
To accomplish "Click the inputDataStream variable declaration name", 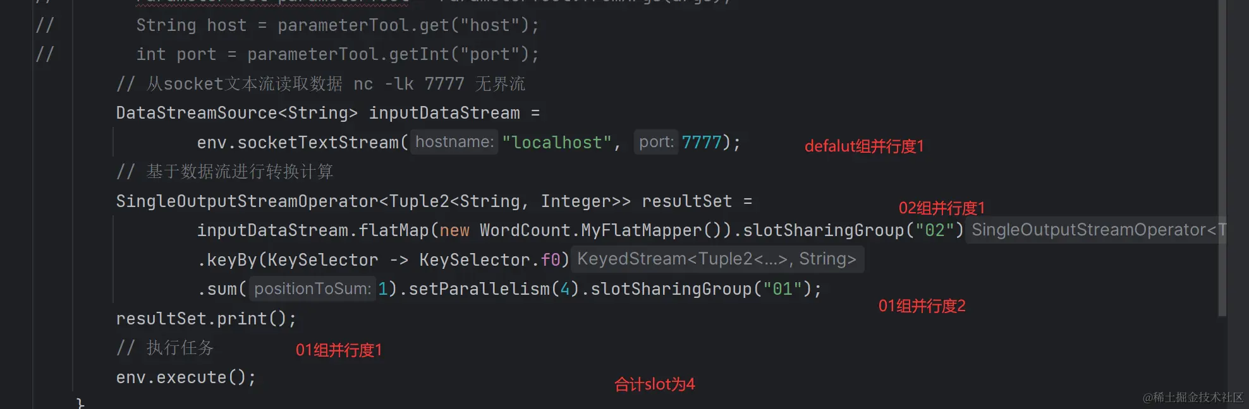I will pos(444,113).
